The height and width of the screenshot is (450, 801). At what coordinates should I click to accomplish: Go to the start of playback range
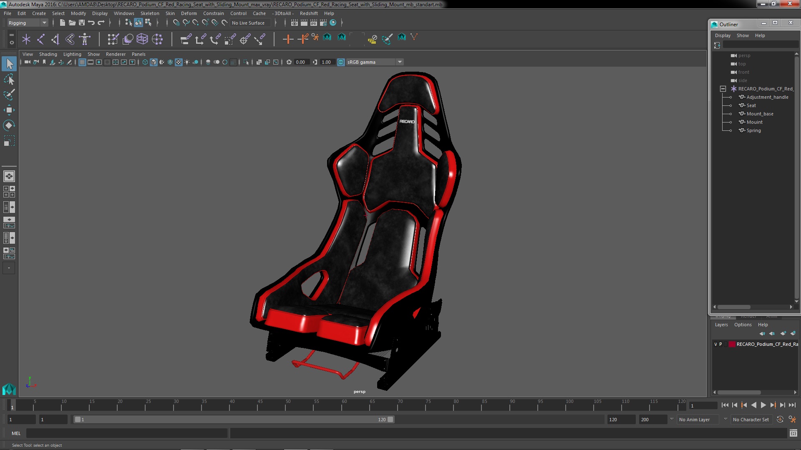coord(725,405)
